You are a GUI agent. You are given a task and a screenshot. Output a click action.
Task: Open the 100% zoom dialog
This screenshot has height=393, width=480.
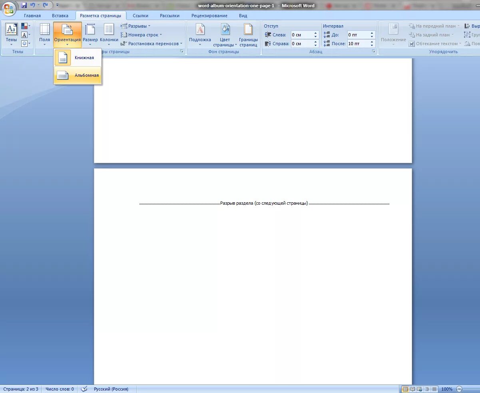(x=447, y=389)
